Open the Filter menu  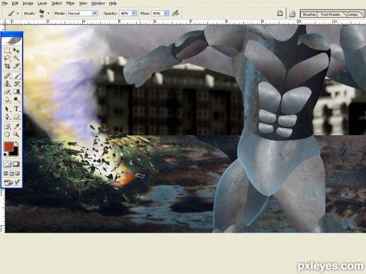[x=70, y=3]
